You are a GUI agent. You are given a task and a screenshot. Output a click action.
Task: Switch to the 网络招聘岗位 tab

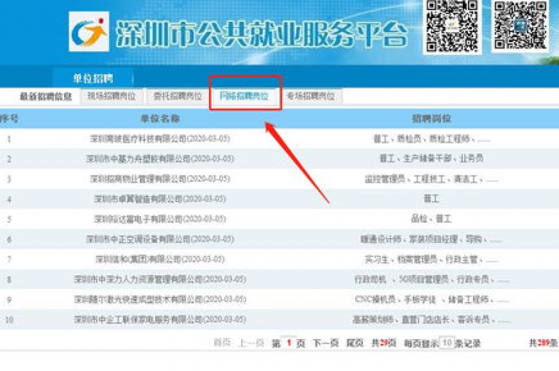[x=244, y=96]
